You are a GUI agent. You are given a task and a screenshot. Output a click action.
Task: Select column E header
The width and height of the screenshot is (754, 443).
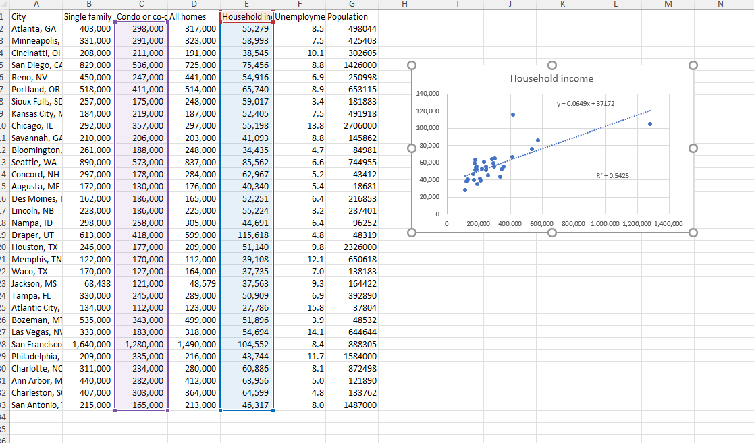[x=246, y=4]
